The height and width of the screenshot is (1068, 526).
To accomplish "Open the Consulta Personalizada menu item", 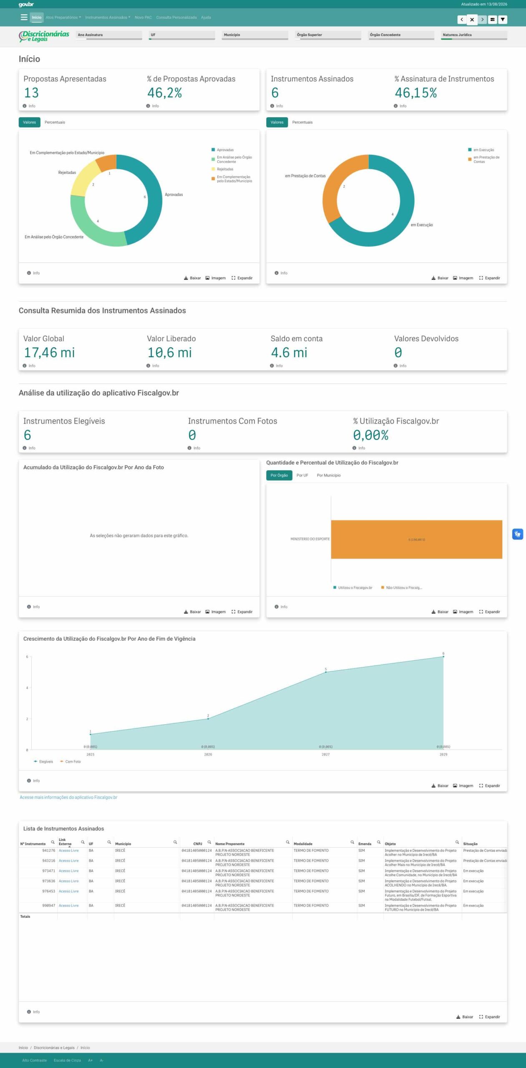I will click(176, 18).
